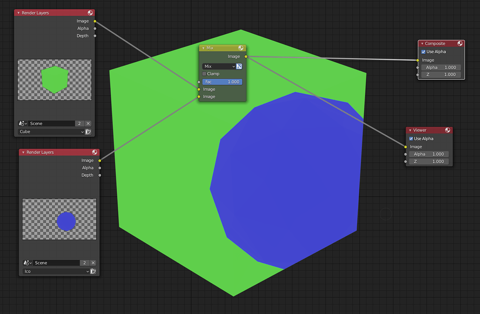Click the Image output socket of Cube Render Layers
Screen dimensions: 480x314
coord(95,21)
